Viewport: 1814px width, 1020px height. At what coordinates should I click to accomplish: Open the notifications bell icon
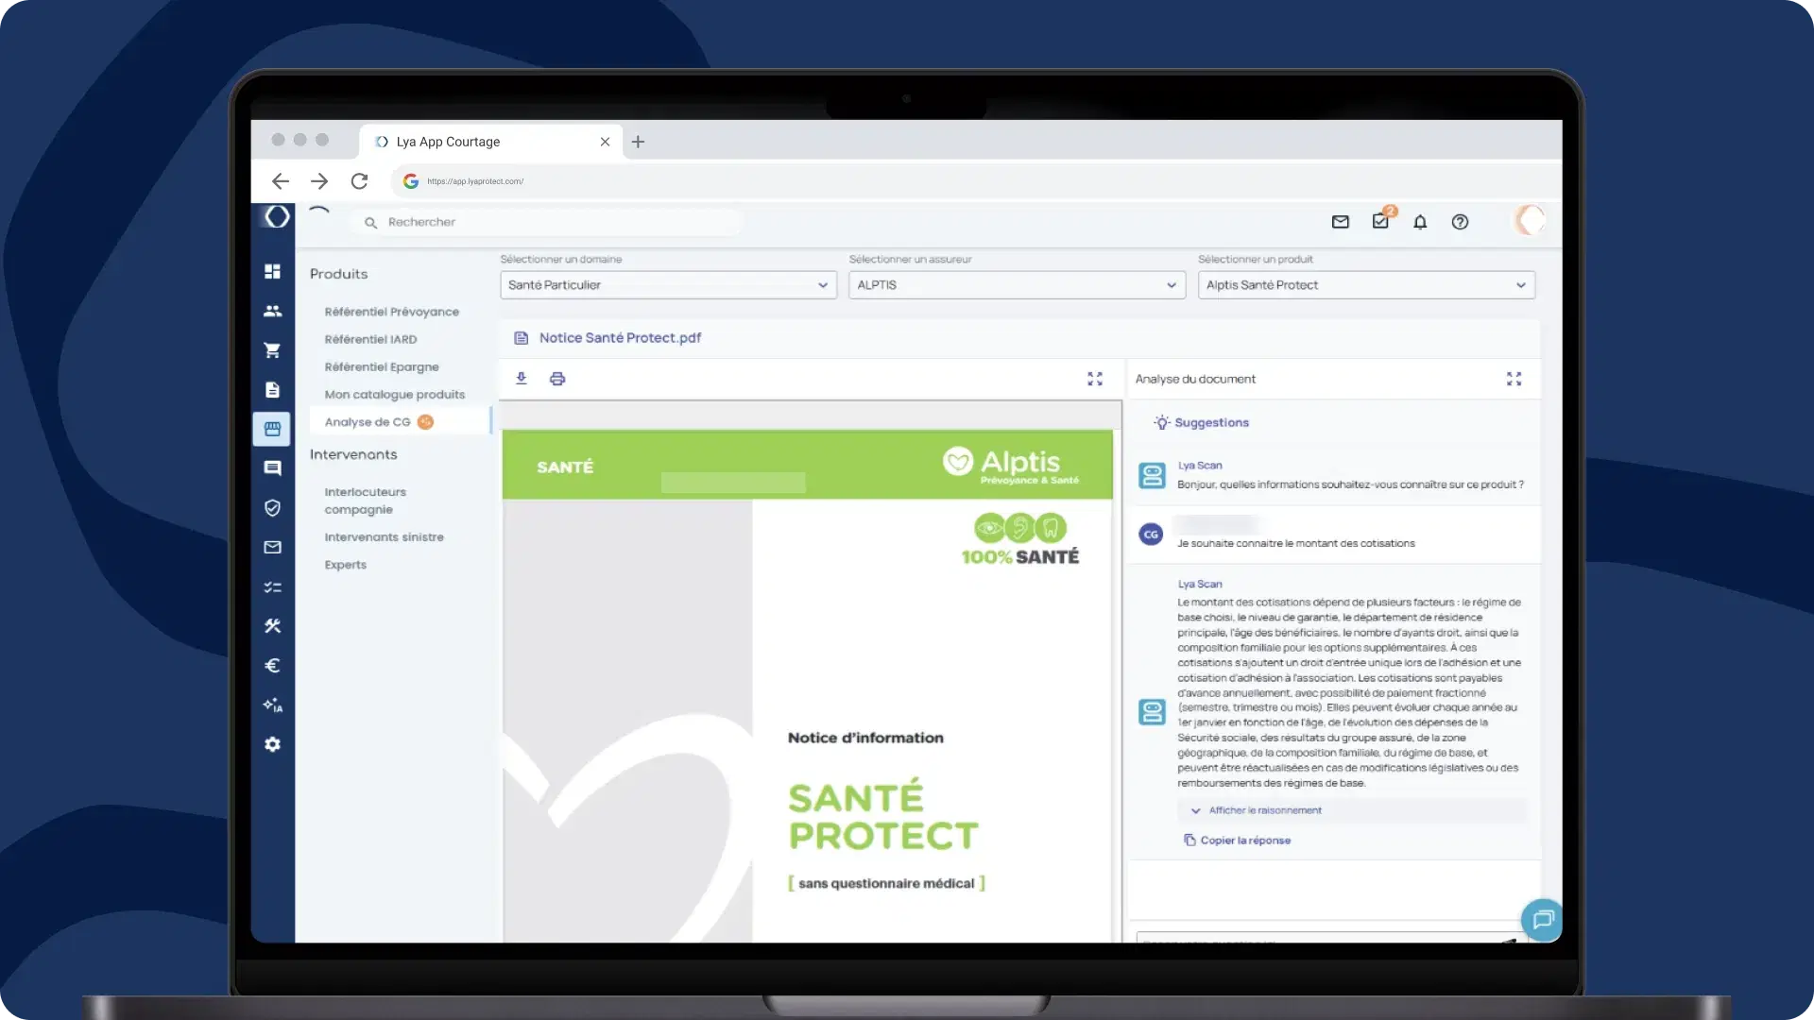pyautogui.click(x=1420, y=222)
